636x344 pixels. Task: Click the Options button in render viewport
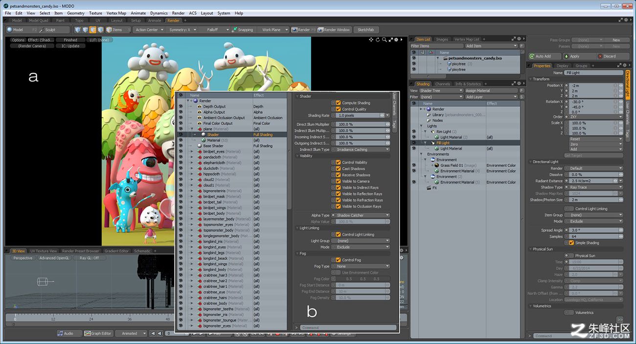18,40
